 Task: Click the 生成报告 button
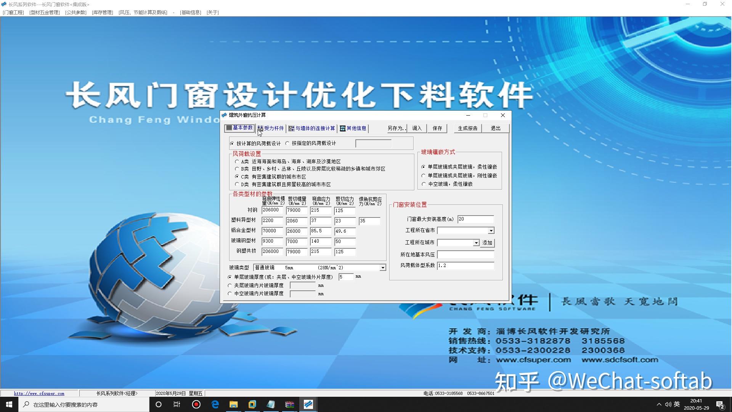467,128
